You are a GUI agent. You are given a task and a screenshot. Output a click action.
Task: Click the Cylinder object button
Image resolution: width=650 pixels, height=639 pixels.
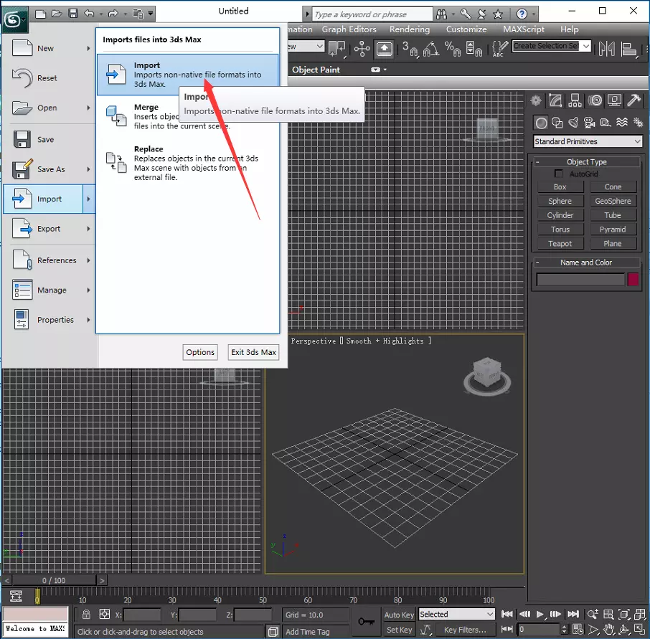tap(560, 215)
